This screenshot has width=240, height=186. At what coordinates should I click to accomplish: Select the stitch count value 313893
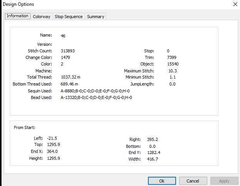(68, 51)
